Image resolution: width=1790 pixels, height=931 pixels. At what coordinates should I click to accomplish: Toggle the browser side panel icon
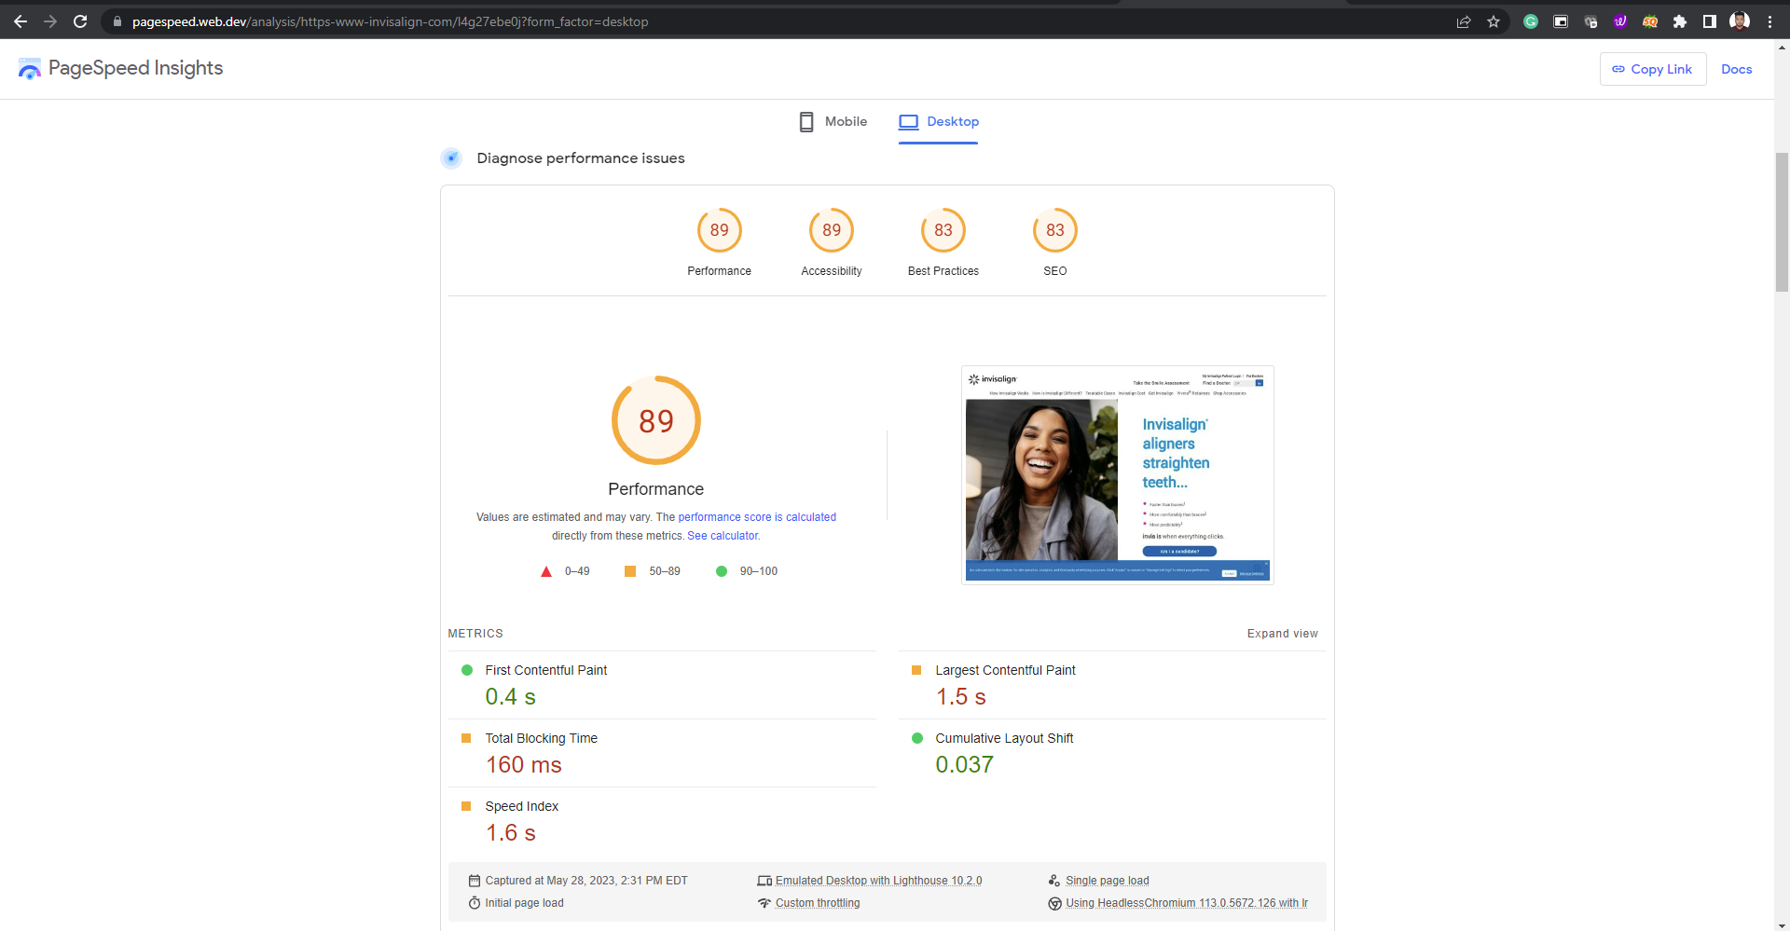point(1710,21)
